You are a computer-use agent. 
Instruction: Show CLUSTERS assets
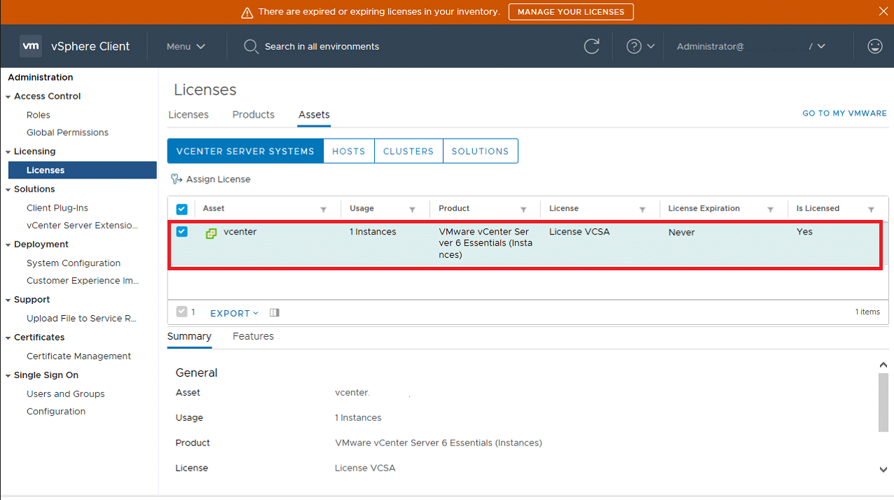pyautogui.click(x=408, y=151)
